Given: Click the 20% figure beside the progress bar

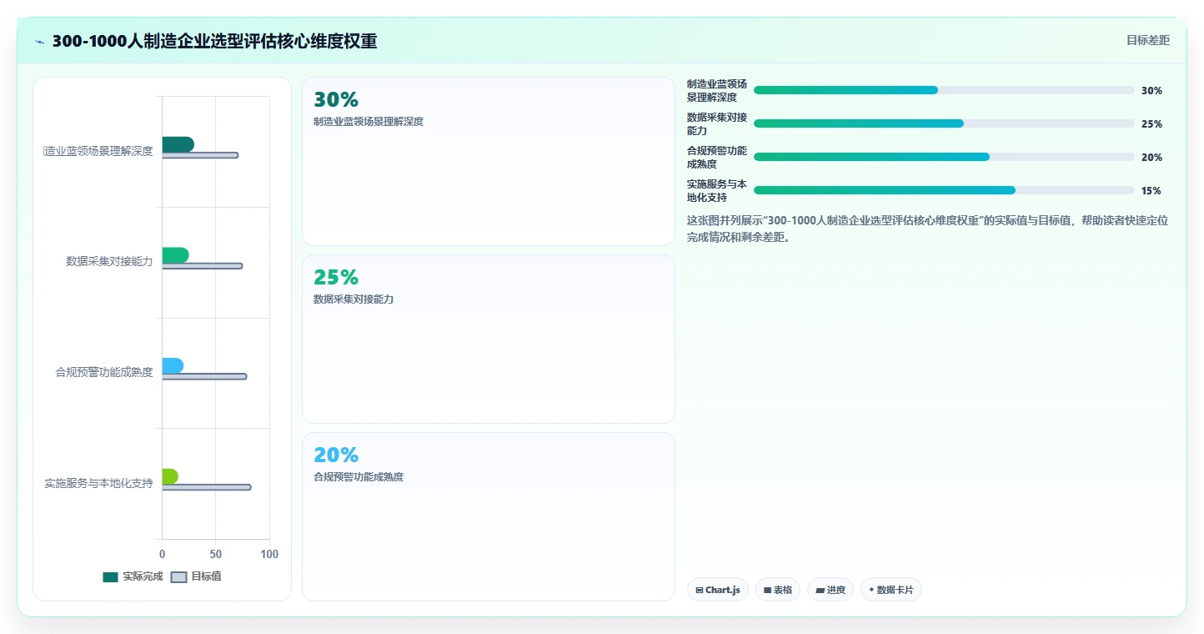Looking at the screenshot, I should click(x=1151, y=157).
